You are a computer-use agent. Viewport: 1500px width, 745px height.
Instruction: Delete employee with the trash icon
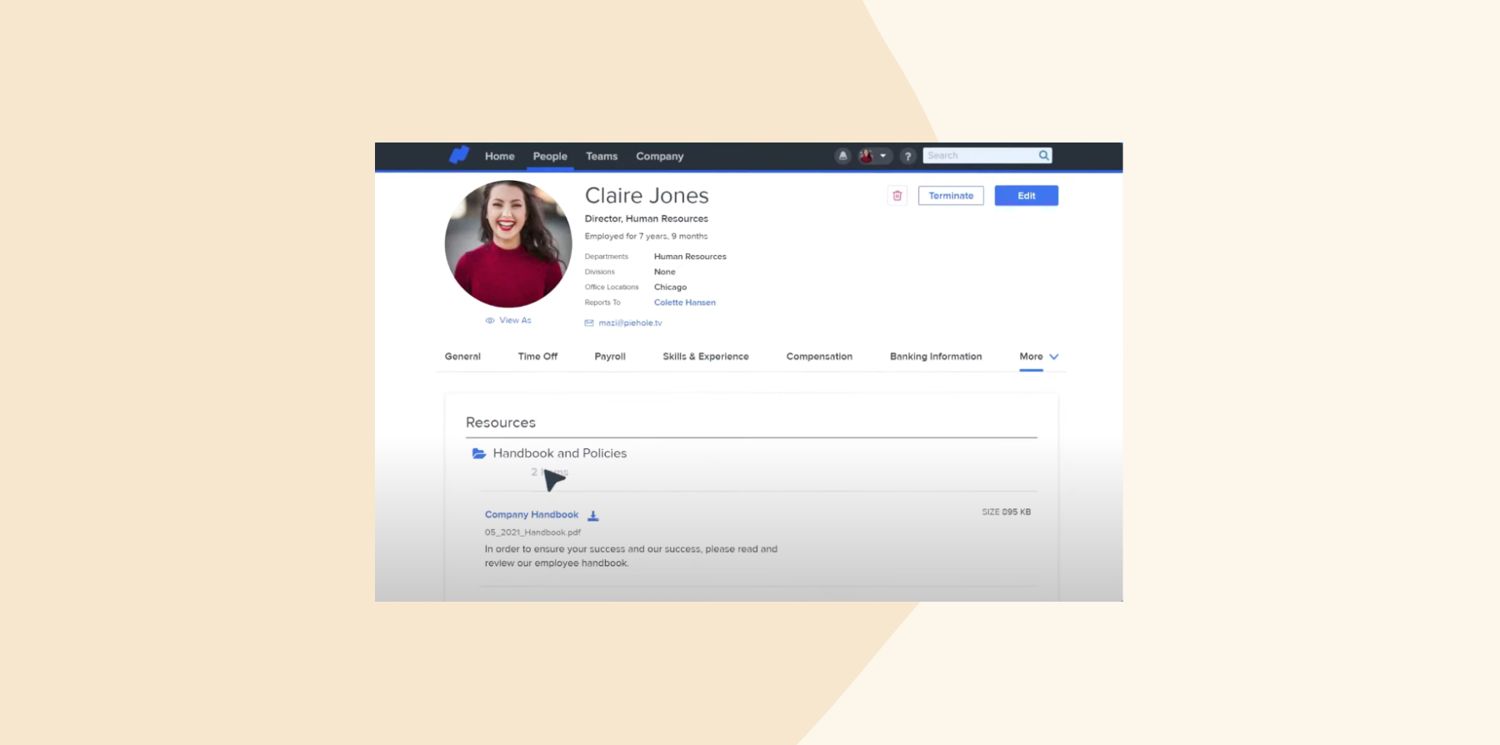897,196
